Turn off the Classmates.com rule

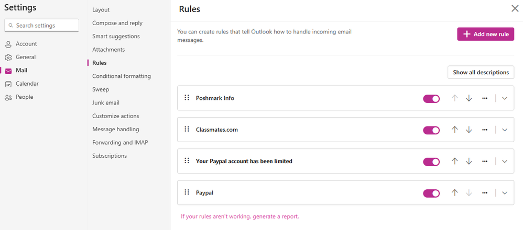click(x=431, y=130)
